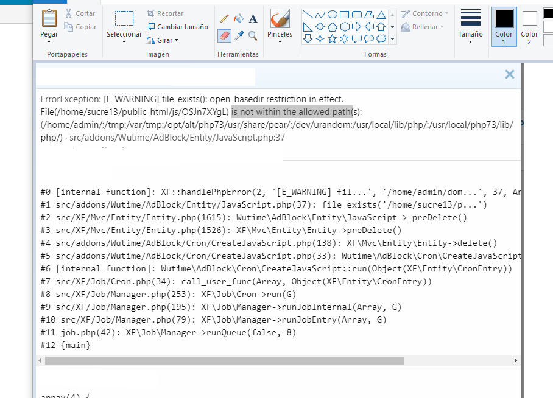Select the Magnifier tool

[x=253, y=36]
